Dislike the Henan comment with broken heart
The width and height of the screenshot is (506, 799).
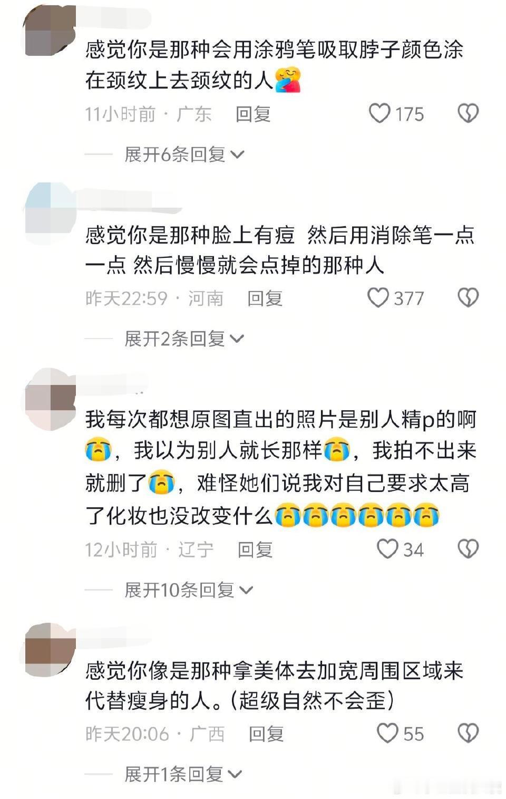coord(468,297)
